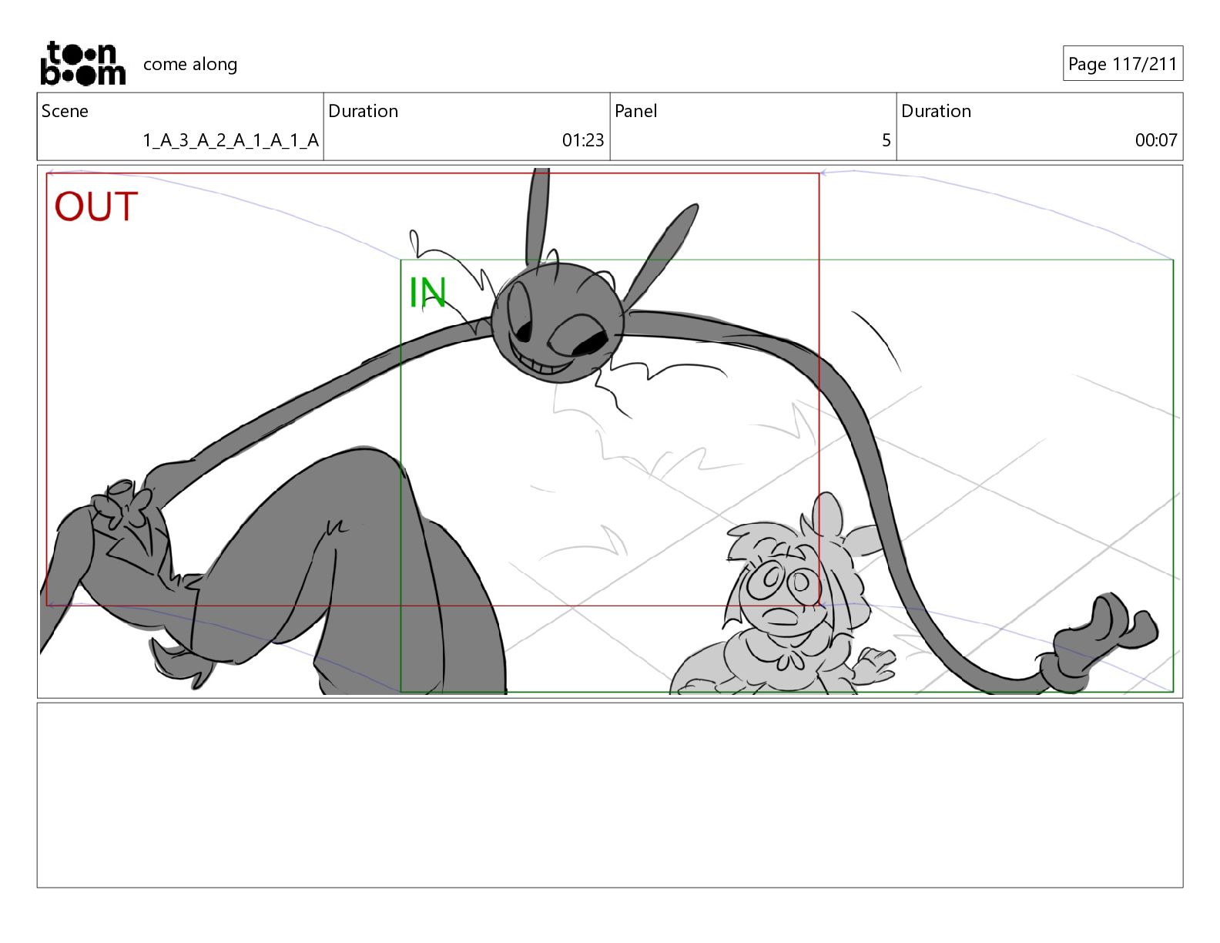The image size is (1220, 943).
Task: Click the Toon Boom logo
Action: 82,63
